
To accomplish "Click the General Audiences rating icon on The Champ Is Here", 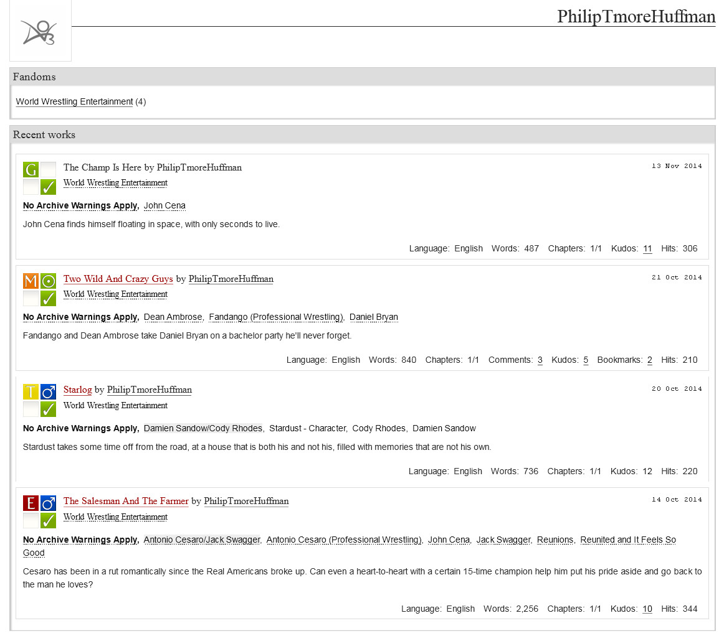I will point(31,170).
